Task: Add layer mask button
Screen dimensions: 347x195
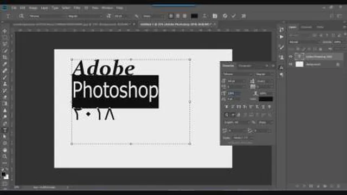Action: (x=311, y=186)
